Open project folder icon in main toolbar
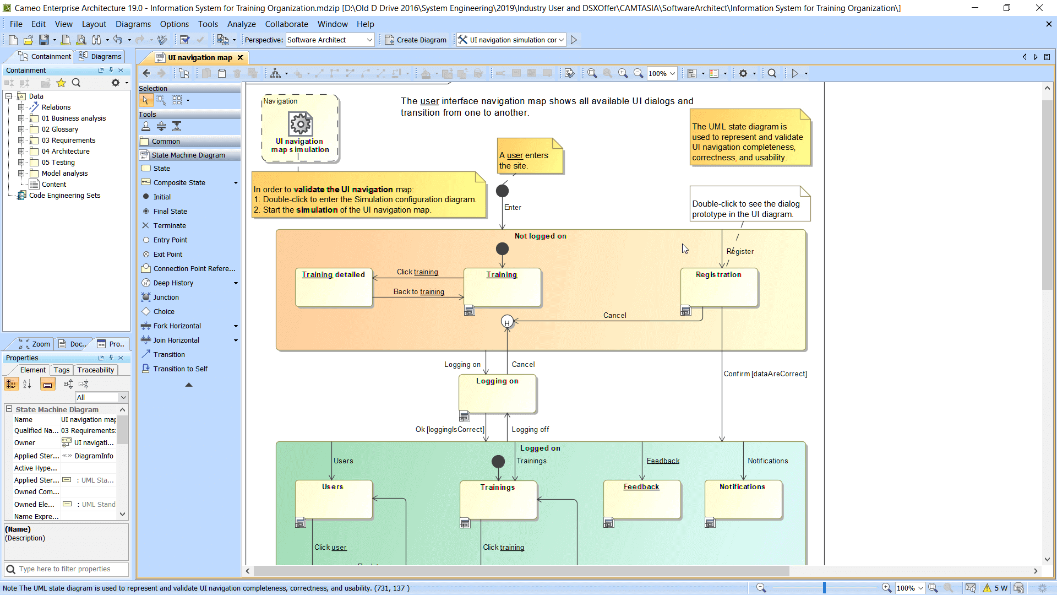This screenshot has width=1057, height=595. pyautogui.click(x=28, y=40)
